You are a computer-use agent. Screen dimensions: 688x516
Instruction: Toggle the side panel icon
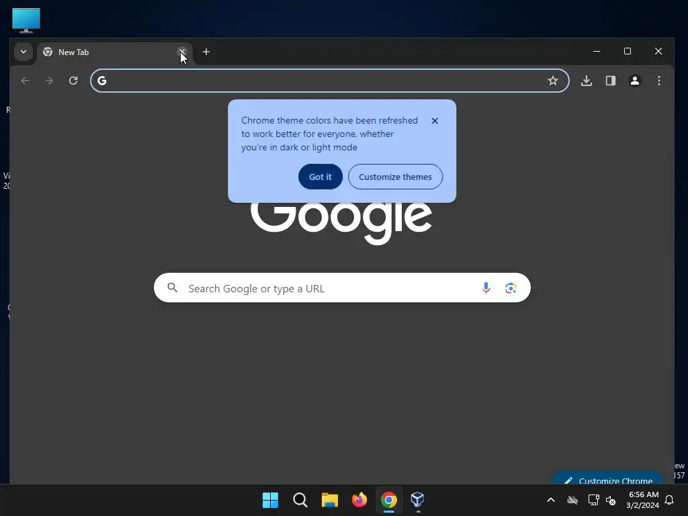coord(610,81)
